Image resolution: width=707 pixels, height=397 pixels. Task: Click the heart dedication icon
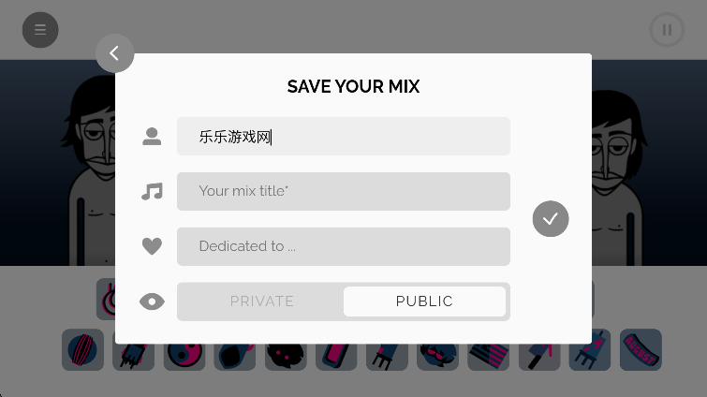point(152,246)
